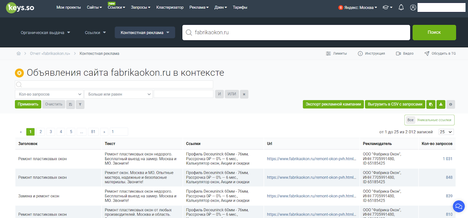
Task: Remove filter condition with the x button
Action: coord(244,94)
